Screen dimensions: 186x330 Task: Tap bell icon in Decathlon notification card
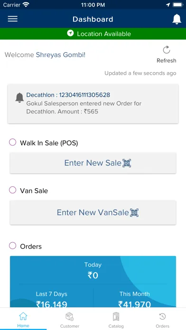click(19, 98)
